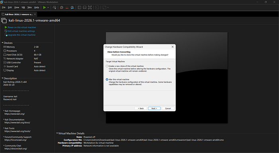Open the File menu
Image resolution: width=279 pixels, height=153 pixels.
4,8
